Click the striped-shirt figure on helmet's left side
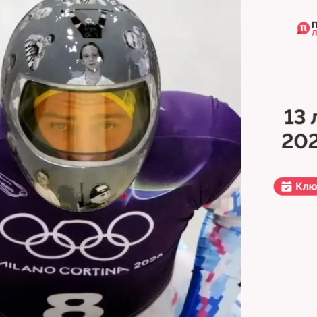Screen dimensions: 317x317 [39, 51]
